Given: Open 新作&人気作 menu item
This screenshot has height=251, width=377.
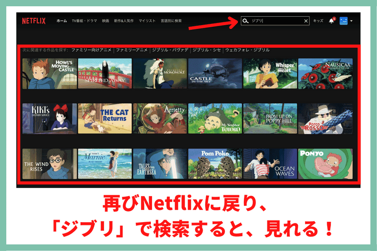Looking at the screenshot, I should point(124,21).
